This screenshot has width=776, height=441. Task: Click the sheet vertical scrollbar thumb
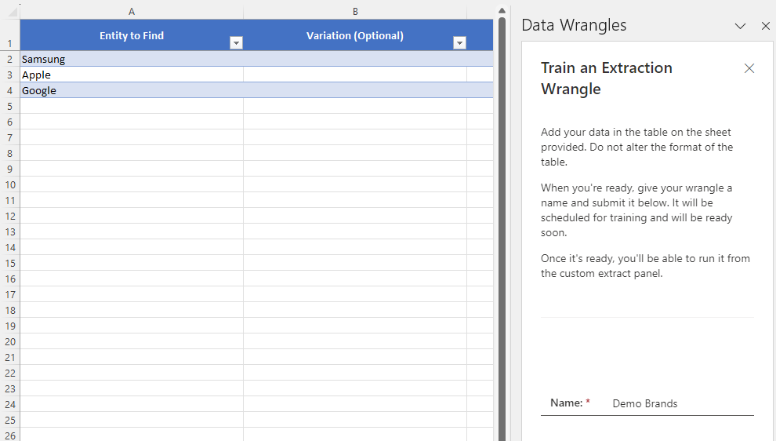[502, 228]
